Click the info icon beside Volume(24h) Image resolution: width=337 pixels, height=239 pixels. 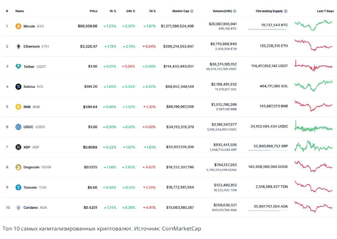tap(235, 11)
